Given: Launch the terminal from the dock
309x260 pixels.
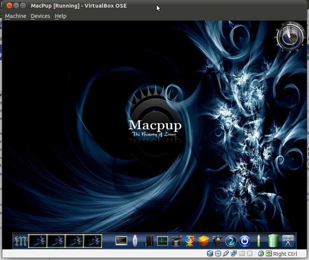Looking at the screenshot, I should pyautogui.click(x=121, y=241).
